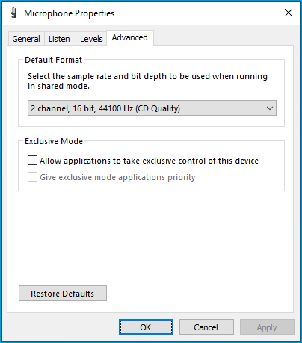Close the Microphone Properties dialog

point(289,13)
